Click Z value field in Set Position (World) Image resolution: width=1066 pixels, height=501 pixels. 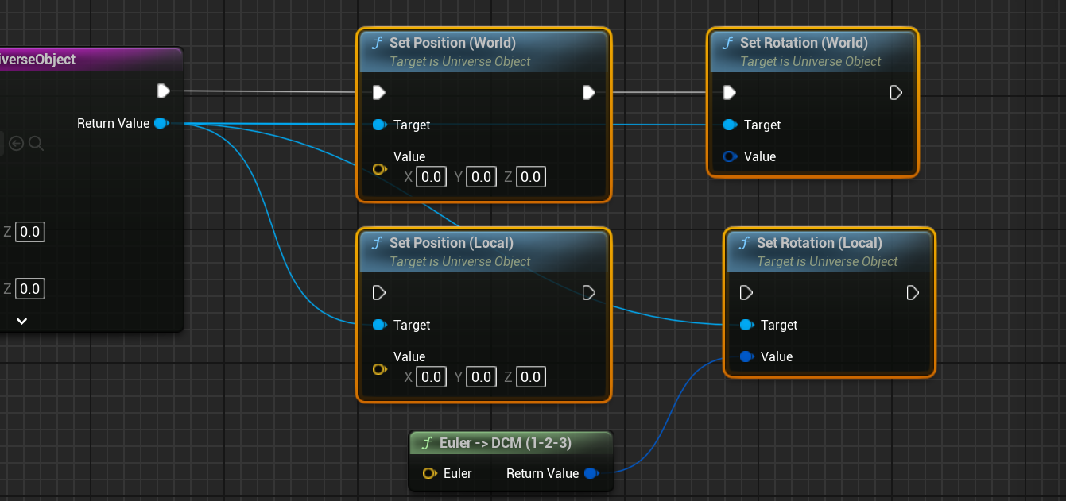pyautogui.click(x=531, y=177)
